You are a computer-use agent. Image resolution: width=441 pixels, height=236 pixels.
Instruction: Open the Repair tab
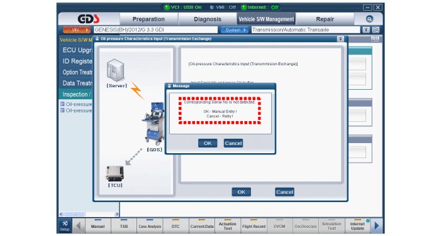coord(325,19)
